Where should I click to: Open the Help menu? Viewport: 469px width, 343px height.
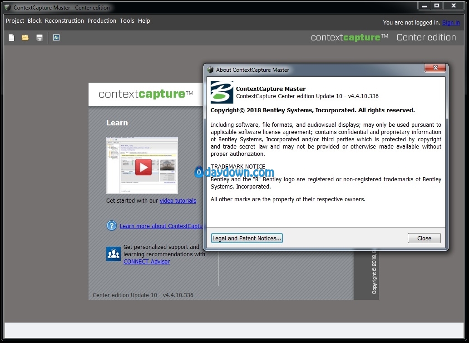tap(144, 20)
